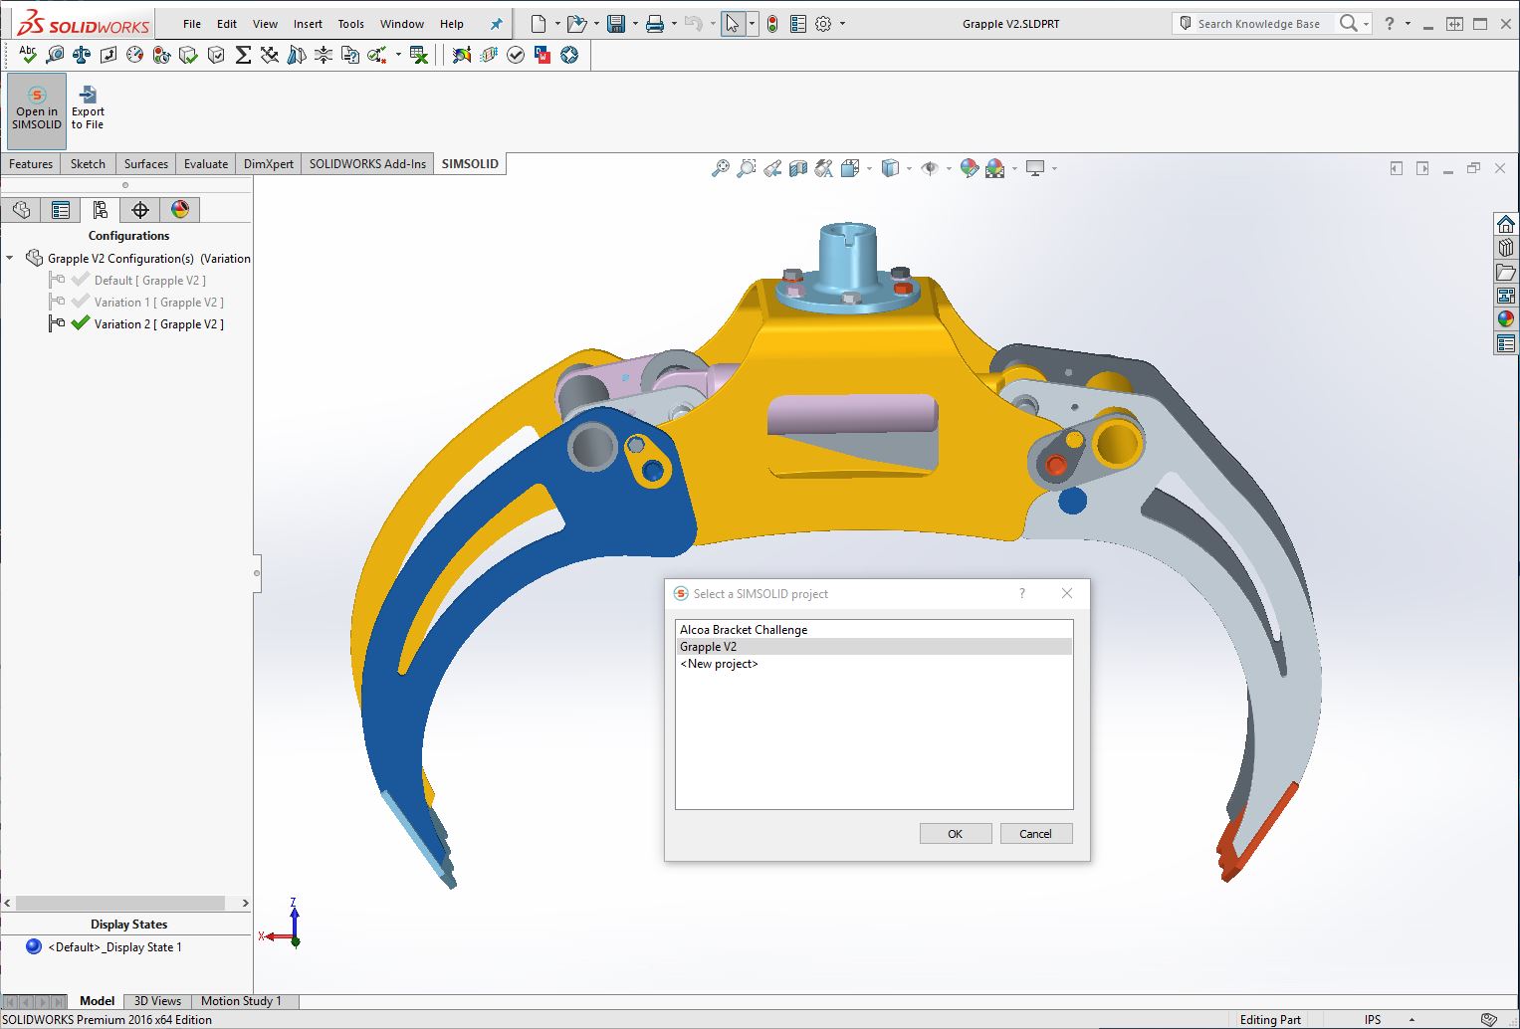The width and height of the screenshot is (1520, 1029).
Task: Switch to DimXpertManager crosshair tab
Action: [x=140, y=210]
